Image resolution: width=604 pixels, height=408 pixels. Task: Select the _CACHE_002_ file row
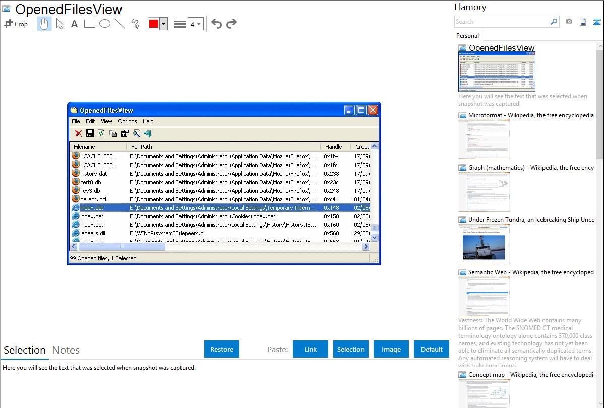(220, 156)
